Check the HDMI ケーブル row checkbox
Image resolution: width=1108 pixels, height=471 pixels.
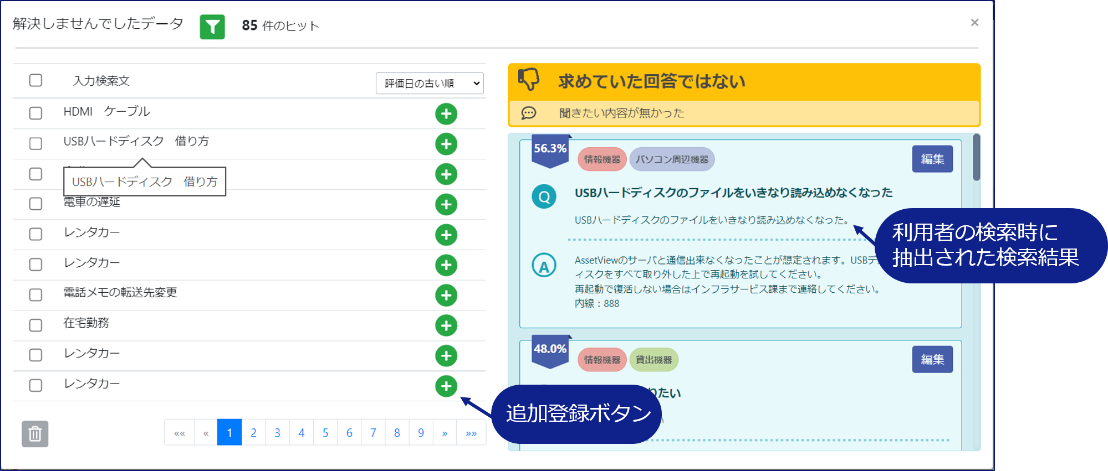36,113
